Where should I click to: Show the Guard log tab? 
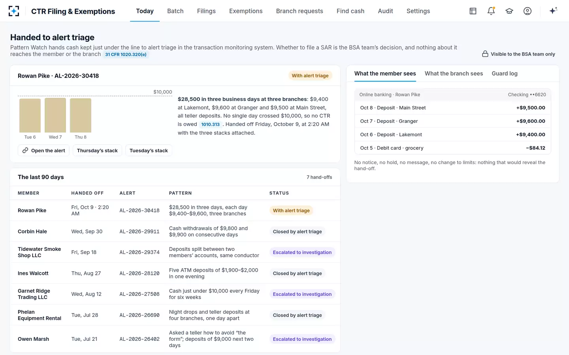pyautogui.click(x=505, y=74)
